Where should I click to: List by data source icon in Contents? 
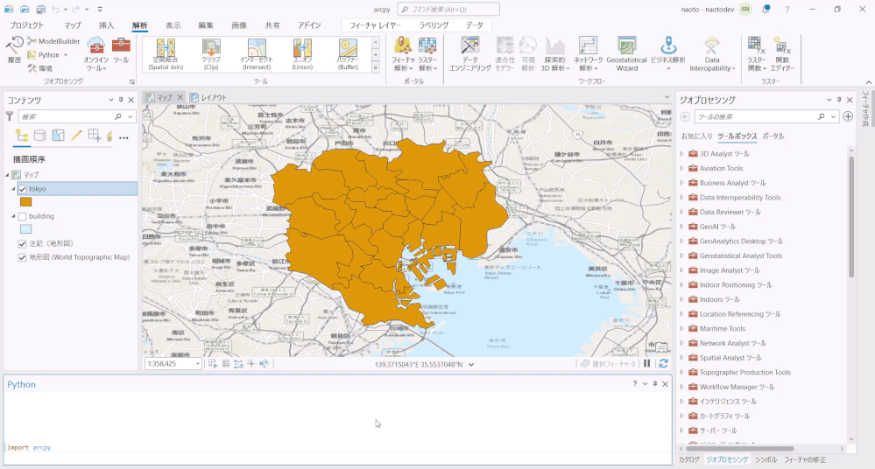click(x=39, y=136)
